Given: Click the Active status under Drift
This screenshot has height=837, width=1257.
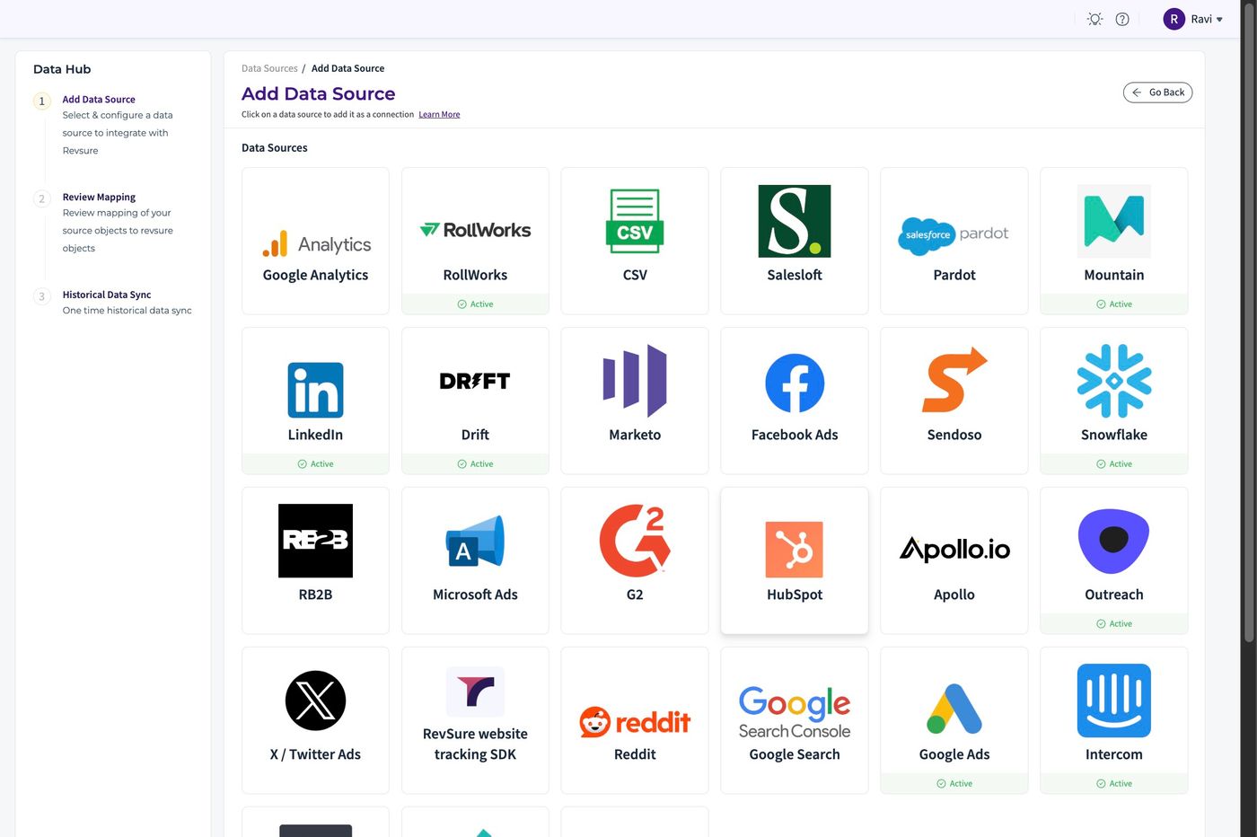Looking at the screenshot, I should pyautogui.click(x=475, y=464).
